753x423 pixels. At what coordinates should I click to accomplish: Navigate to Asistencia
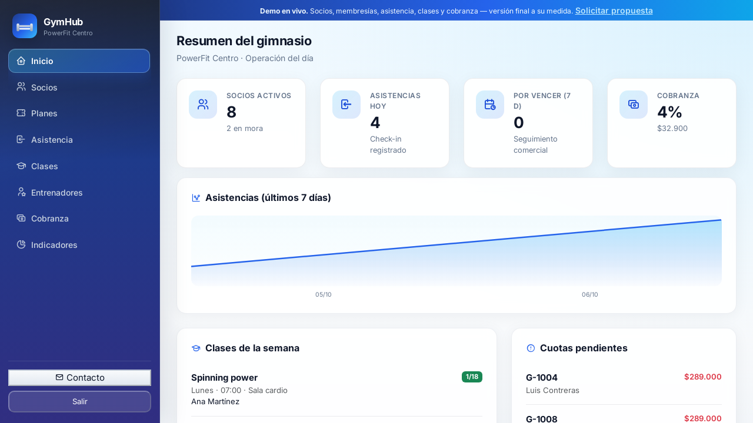tap(79, 140)
